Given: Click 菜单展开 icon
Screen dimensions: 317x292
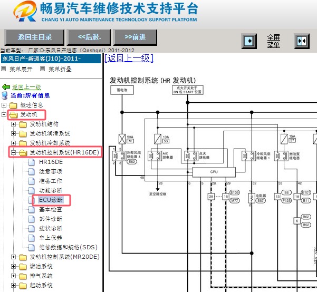Looking at the screenshot, I should (x=4, y=69).
